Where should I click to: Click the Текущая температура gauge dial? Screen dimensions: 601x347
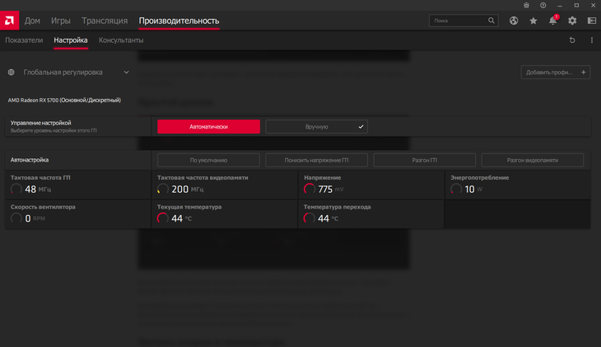[x=162, y=218]
